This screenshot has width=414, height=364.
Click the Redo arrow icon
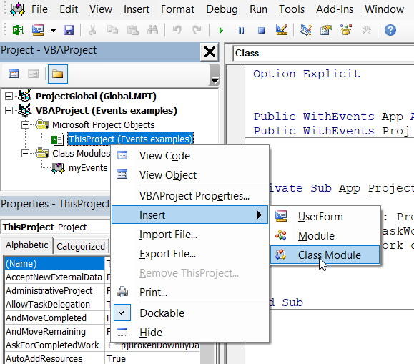pos(197,30)
